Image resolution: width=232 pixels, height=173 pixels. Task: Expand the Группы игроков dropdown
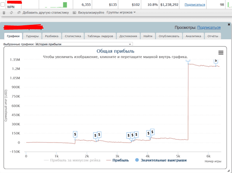121,12
